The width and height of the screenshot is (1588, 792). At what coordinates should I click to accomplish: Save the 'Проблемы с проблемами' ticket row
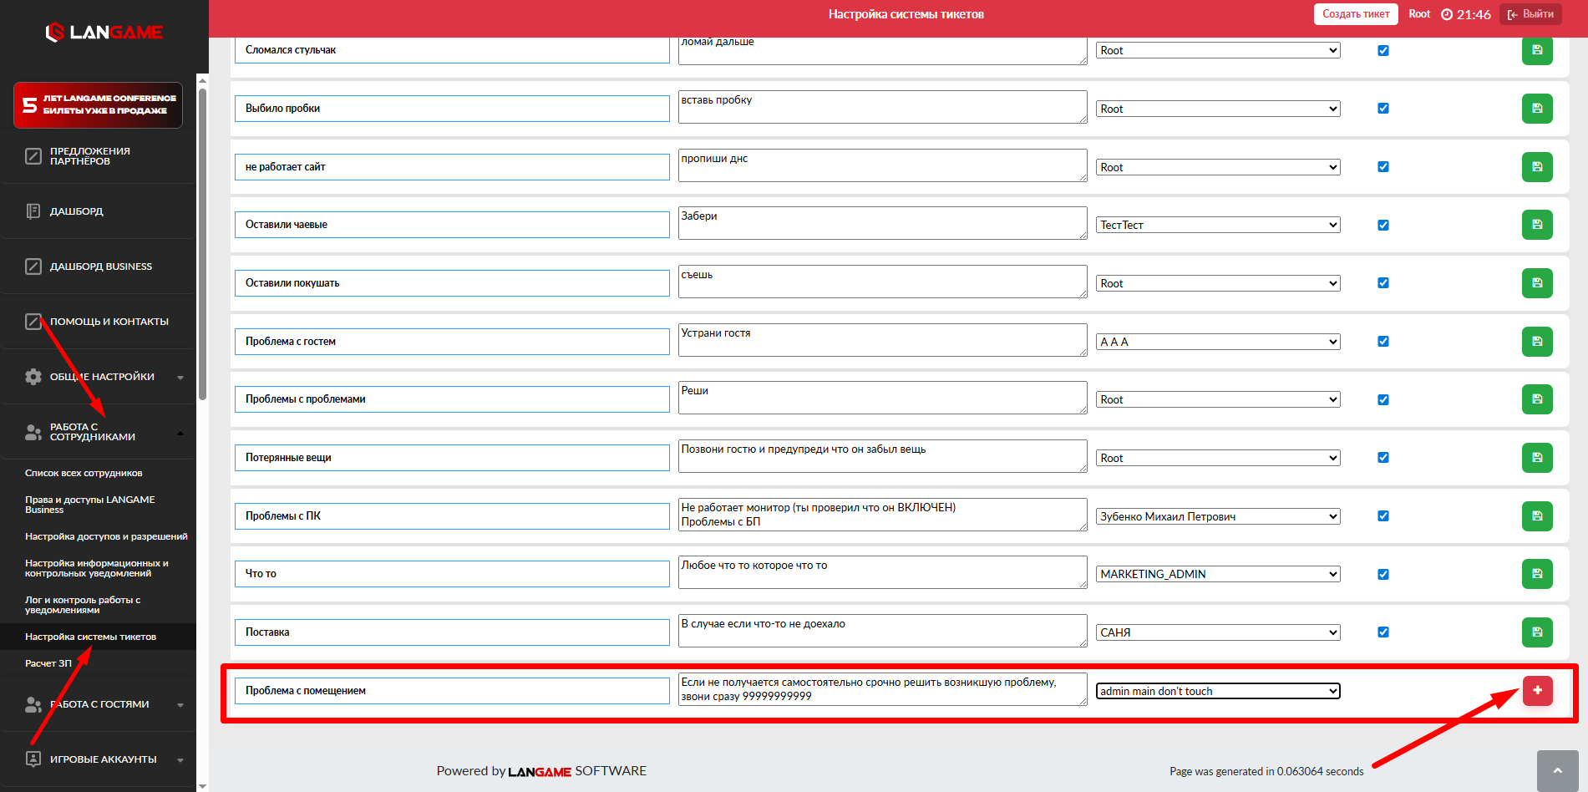(1537, 399)
